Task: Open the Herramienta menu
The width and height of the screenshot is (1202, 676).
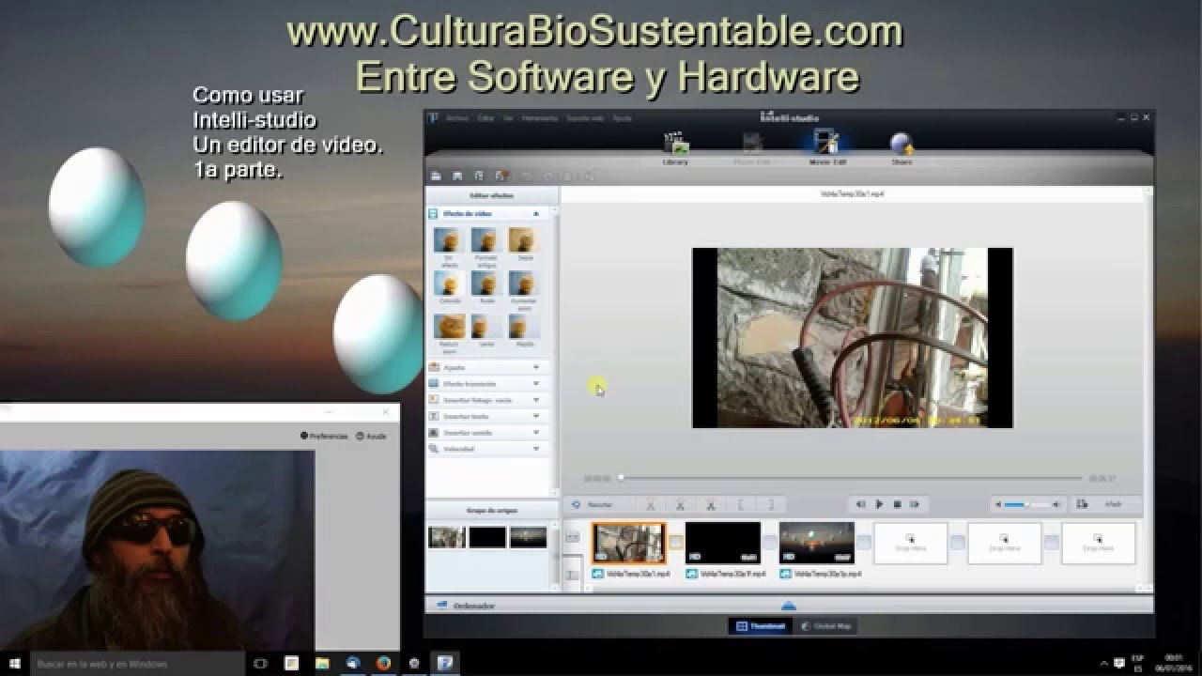Action: (x=540, y=118)
